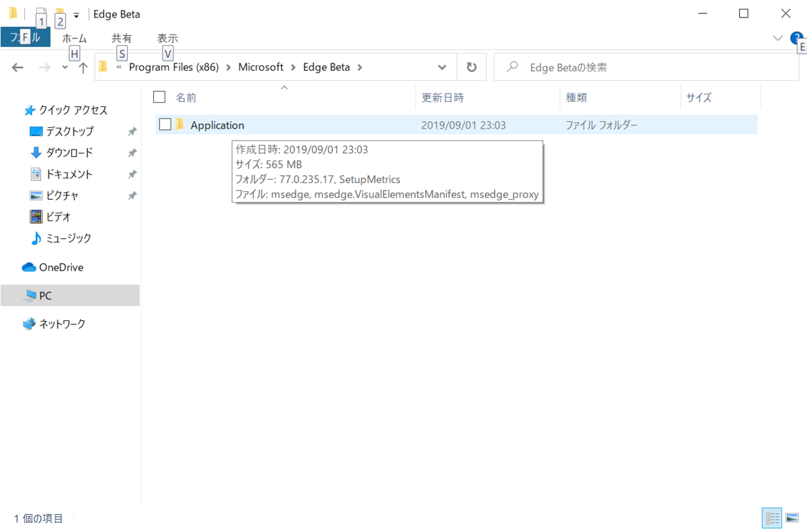The image size is (807, 529).
Task: Click ファイル フォルダー type cell
Action: point(601,125)
